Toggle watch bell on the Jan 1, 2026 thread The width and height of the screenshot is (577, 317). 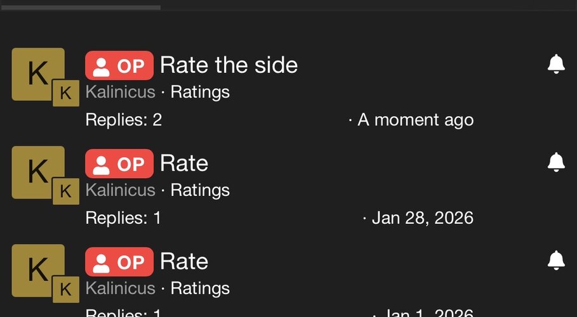tap(556, 260)
